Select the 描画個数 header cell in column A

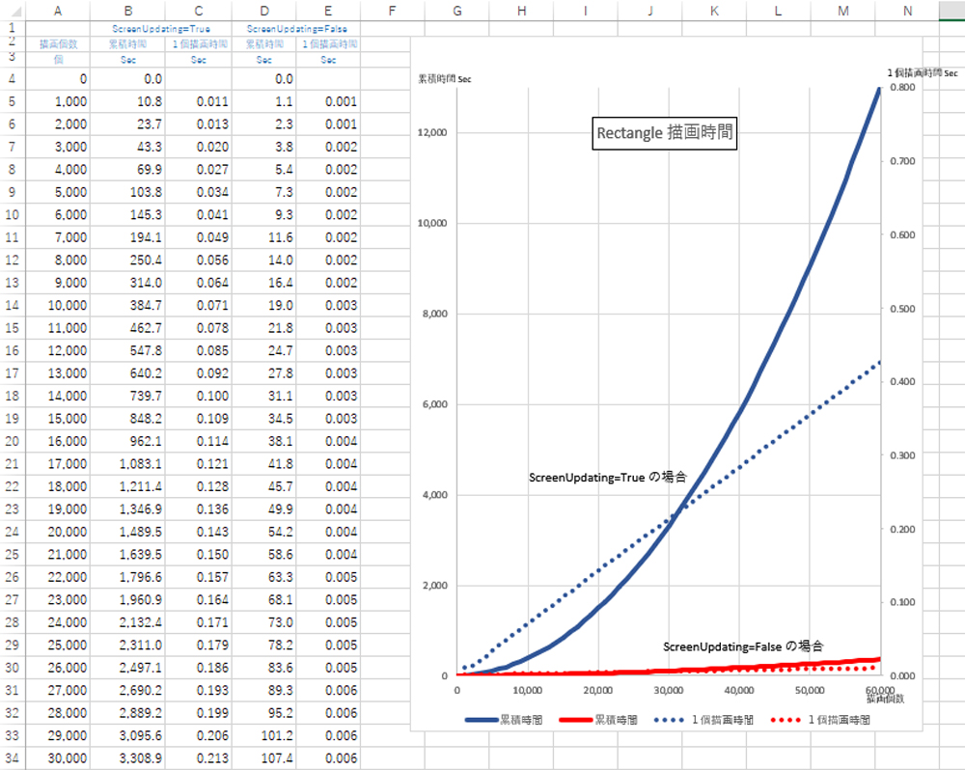click(58, 44)
